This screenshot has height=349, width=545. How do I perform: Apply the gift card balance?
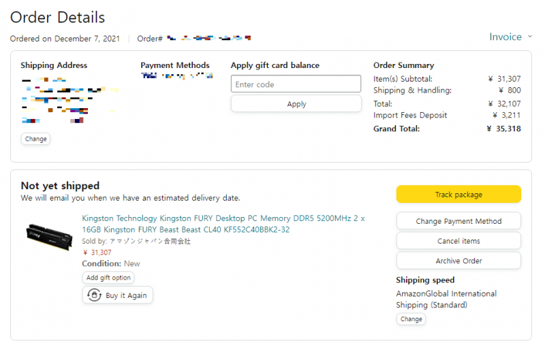(296, 104)
